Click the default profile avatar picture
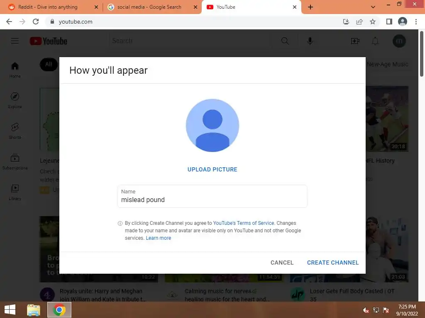 [x=212, y=125]
